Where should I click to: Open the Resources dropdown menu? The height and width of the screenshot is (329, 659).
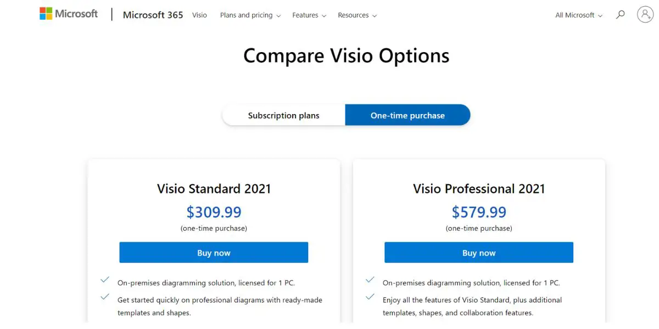coord(357,15)
